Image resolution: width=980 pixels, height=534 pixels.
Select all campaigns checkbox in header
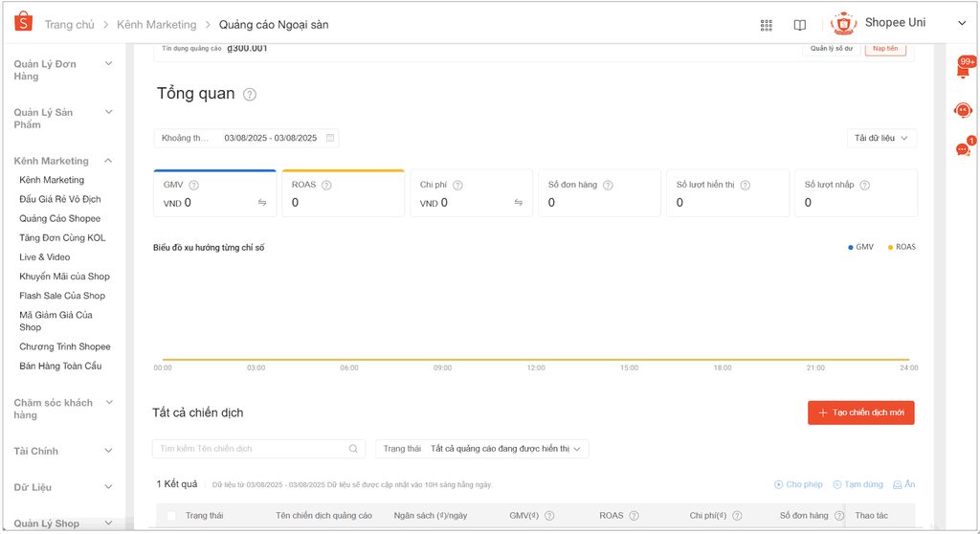click(171, 516)
